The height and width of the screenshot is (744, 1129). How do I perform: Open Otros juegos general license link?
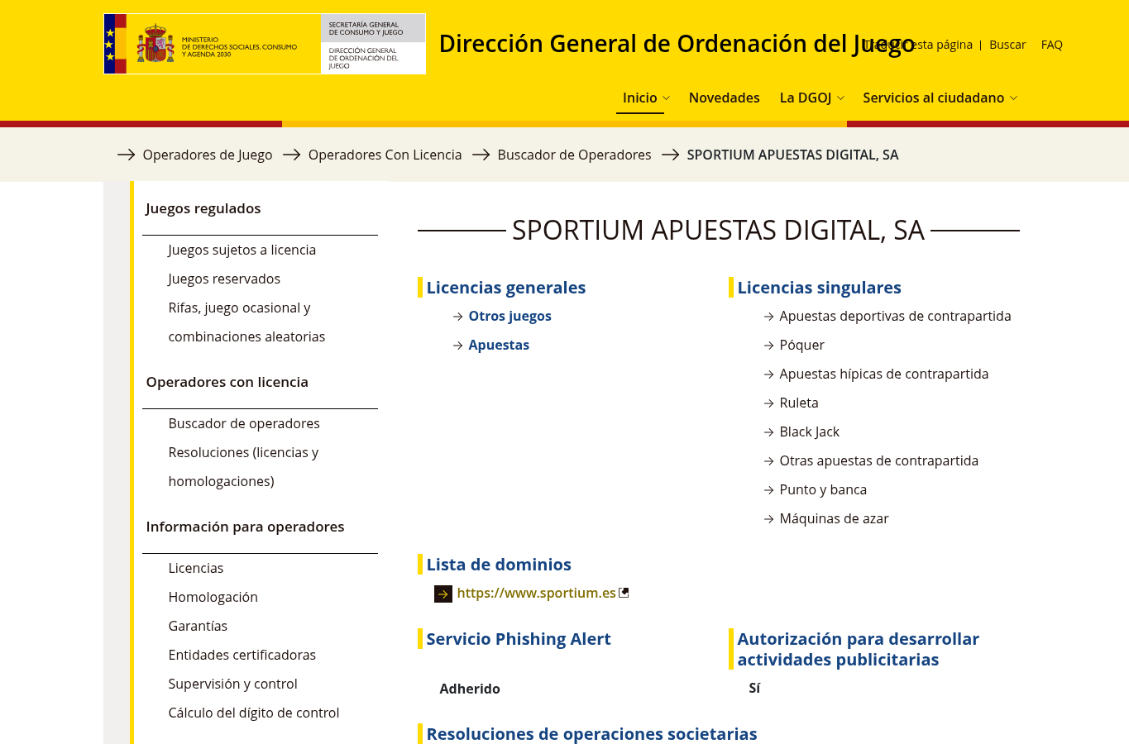(x=509, y=316)
